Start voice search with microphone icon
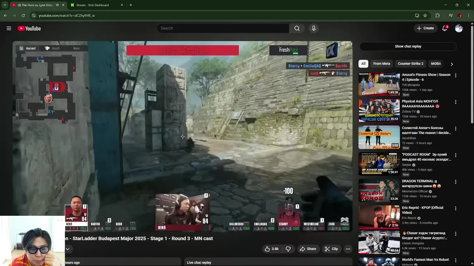Image resolution: width=474 pixels, height=266 pixels. [314, 28]
